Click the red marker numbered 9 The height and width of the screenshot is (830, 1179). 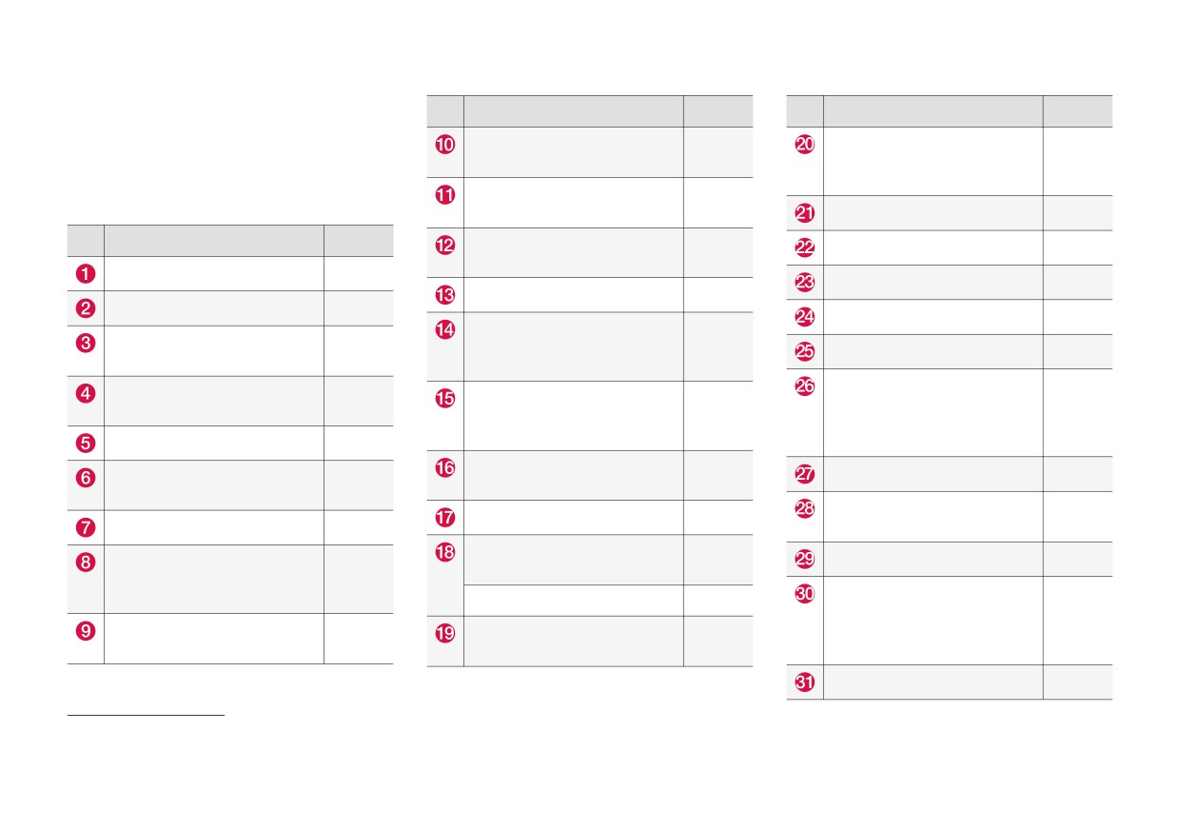[x=86, y=630]
